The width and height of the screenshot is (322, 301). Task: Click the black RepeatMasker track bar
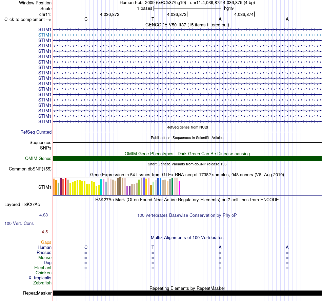point(187,293)
